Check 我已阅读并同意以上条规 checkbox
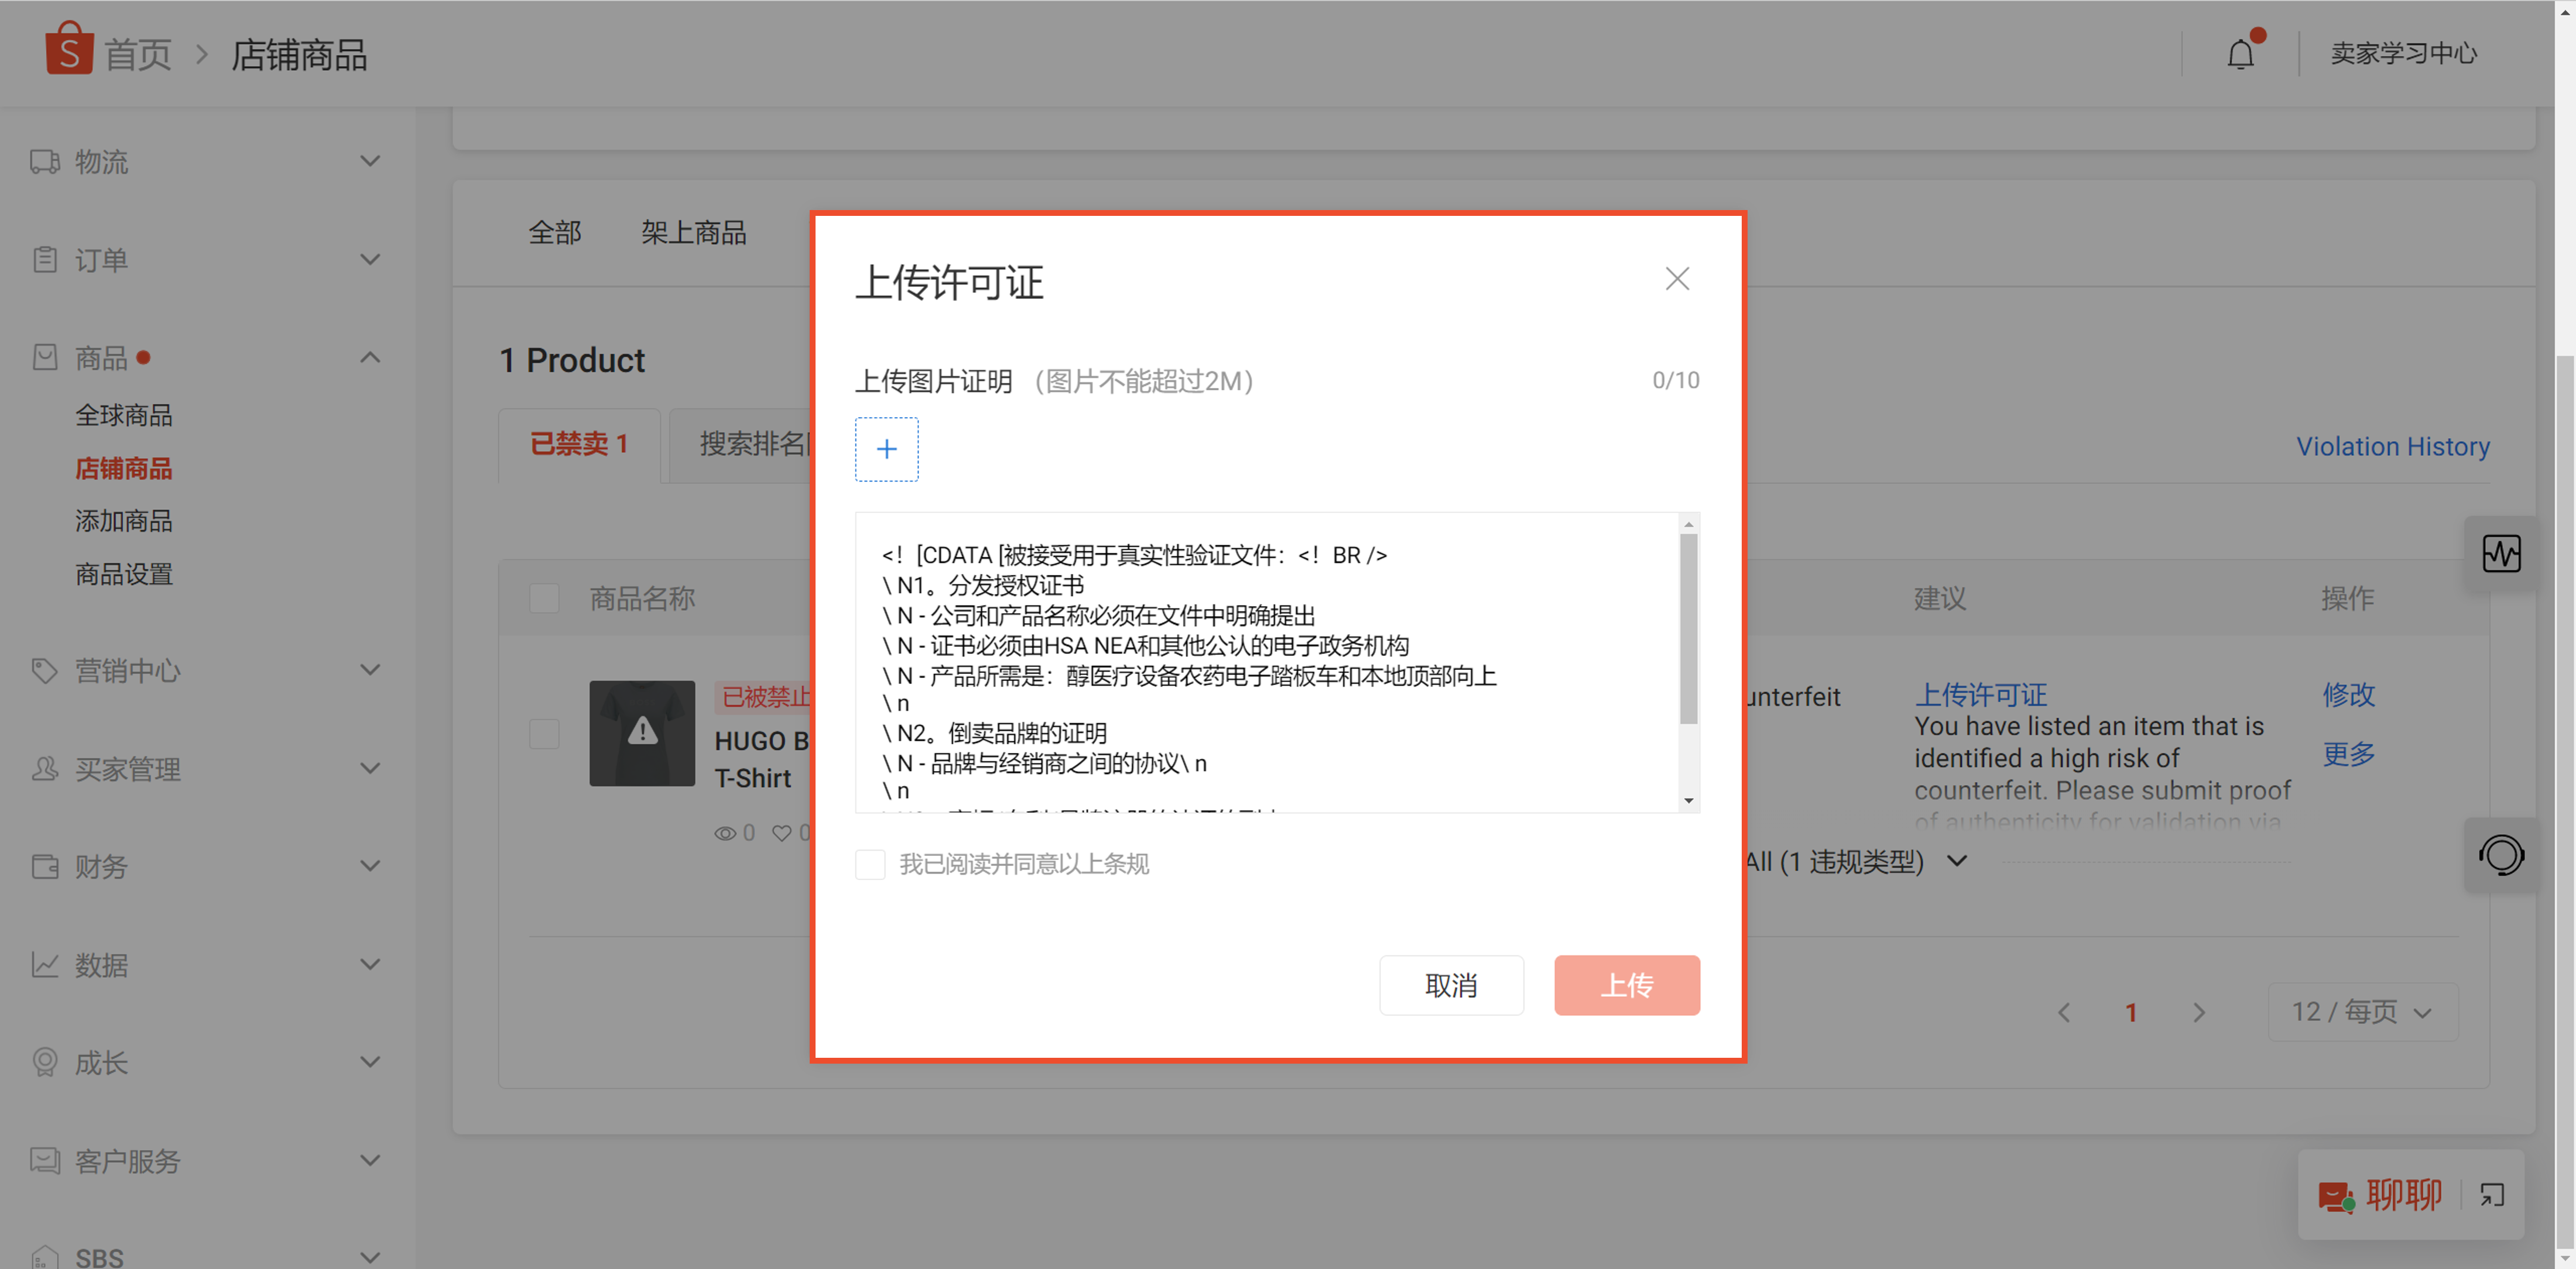The image size is (2576, 1269). (870, 864)
